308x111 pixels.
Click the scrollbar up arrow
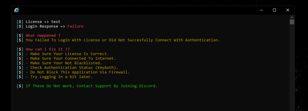point(292,17)
